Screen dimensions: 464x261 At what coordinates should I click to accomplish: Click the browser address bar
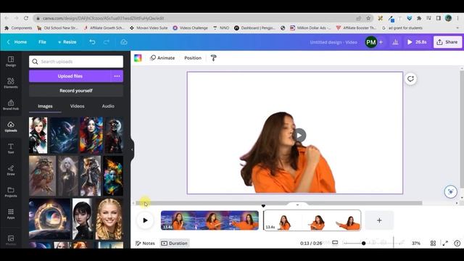tap(195, 18)
